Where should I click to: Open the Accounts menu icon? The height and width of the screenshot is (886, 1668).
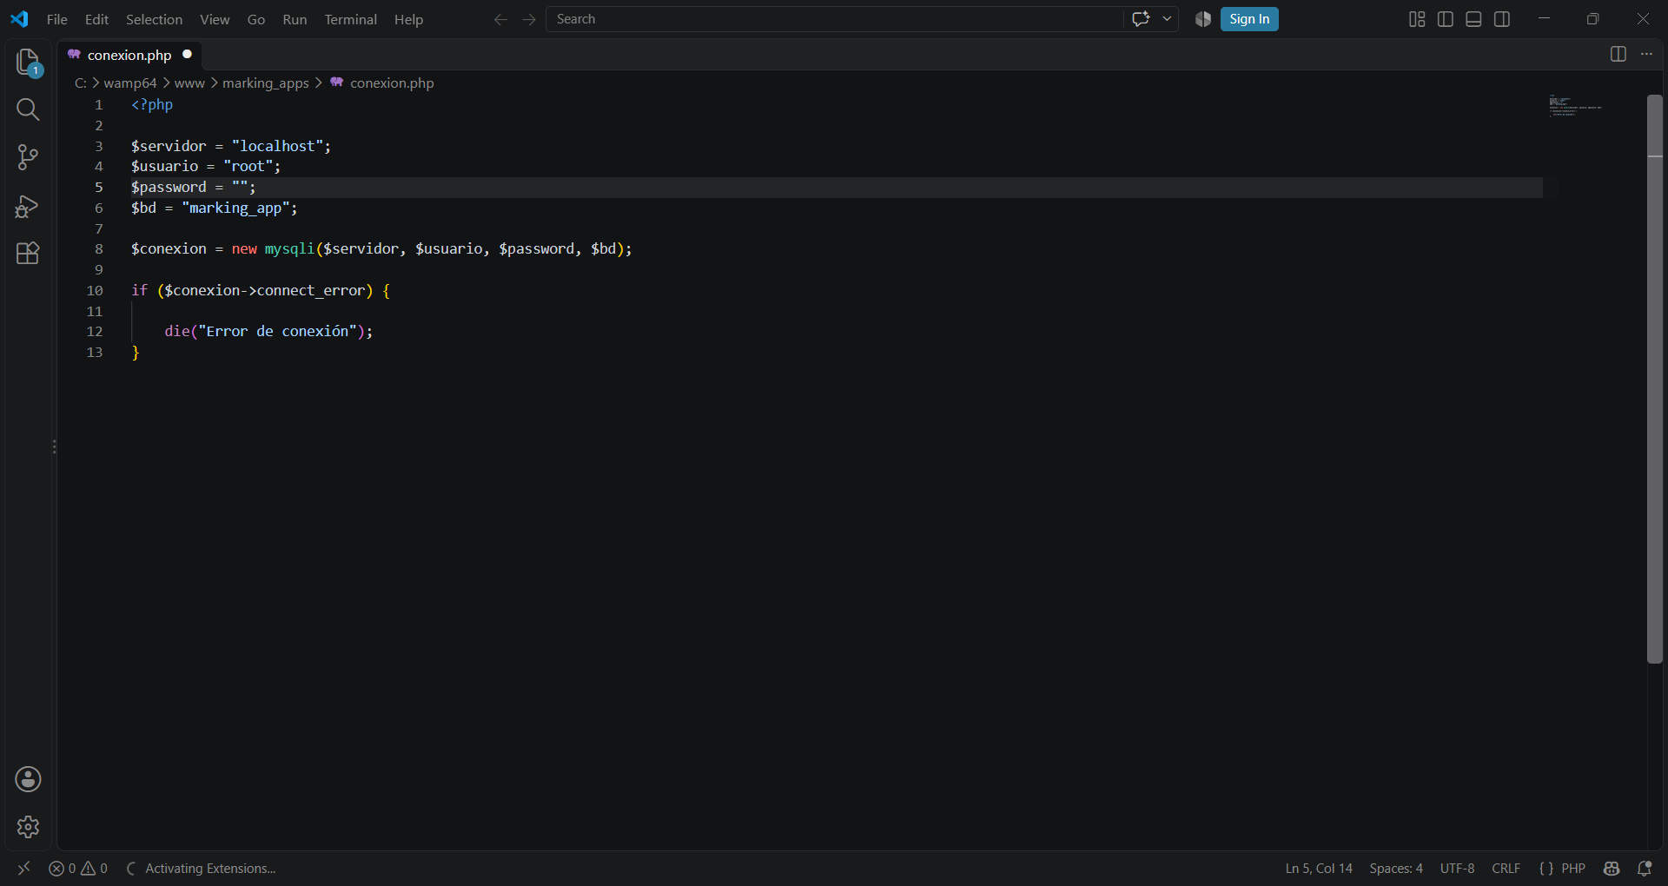tap(28, 779)
